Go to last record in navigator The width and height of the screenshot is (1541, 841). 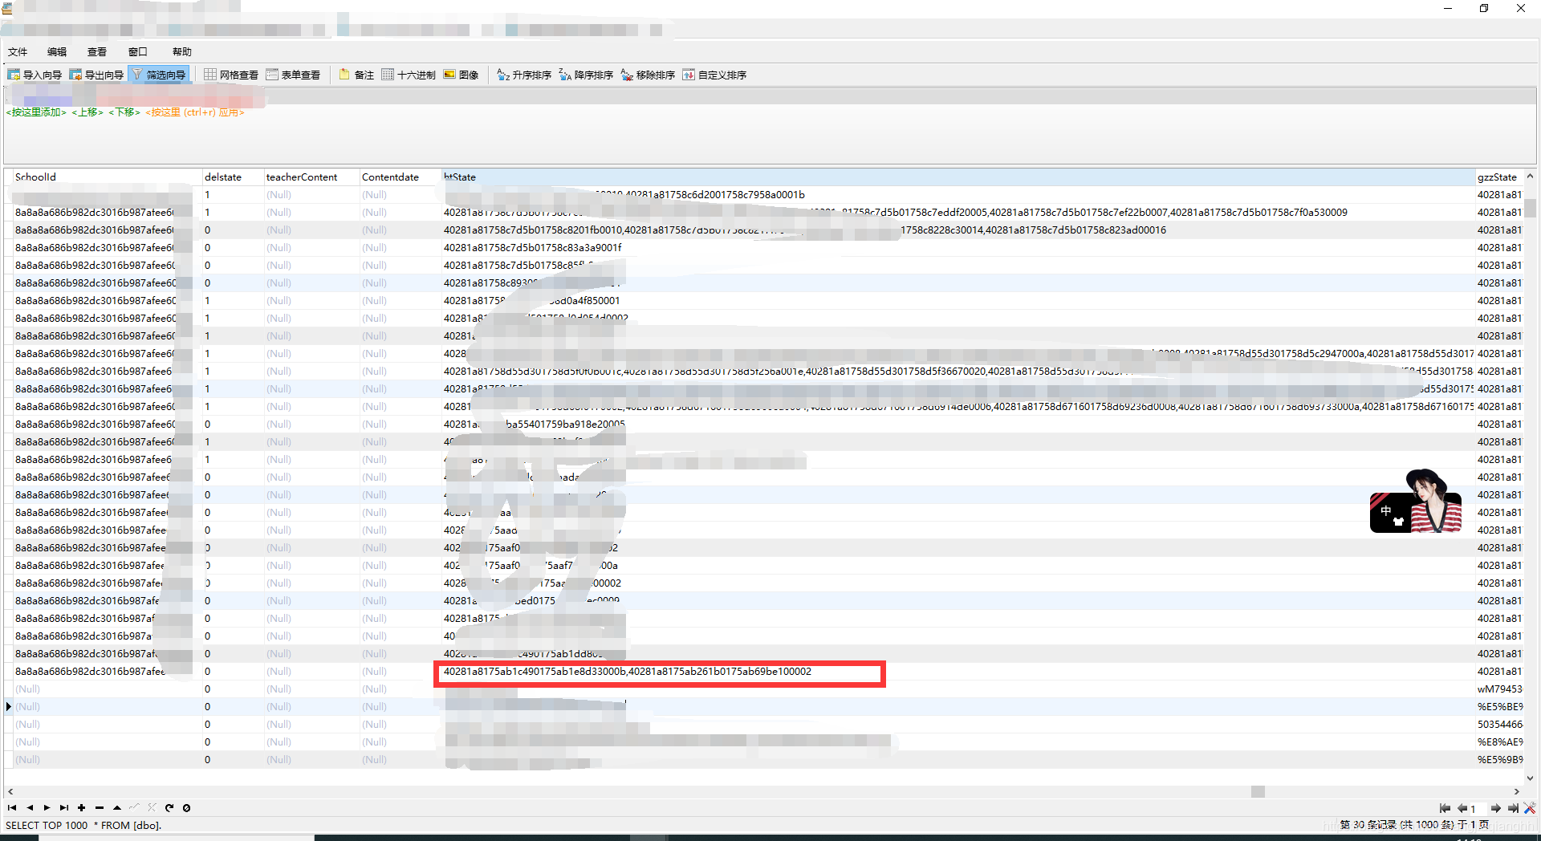click(64, 808)
